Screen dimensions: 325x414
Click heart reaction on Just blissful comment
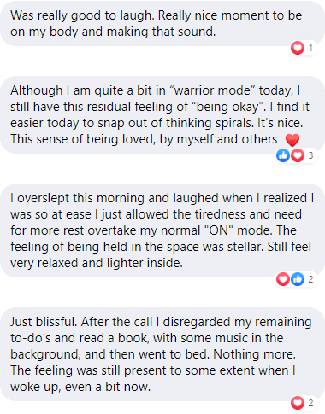tap(298, 403)
